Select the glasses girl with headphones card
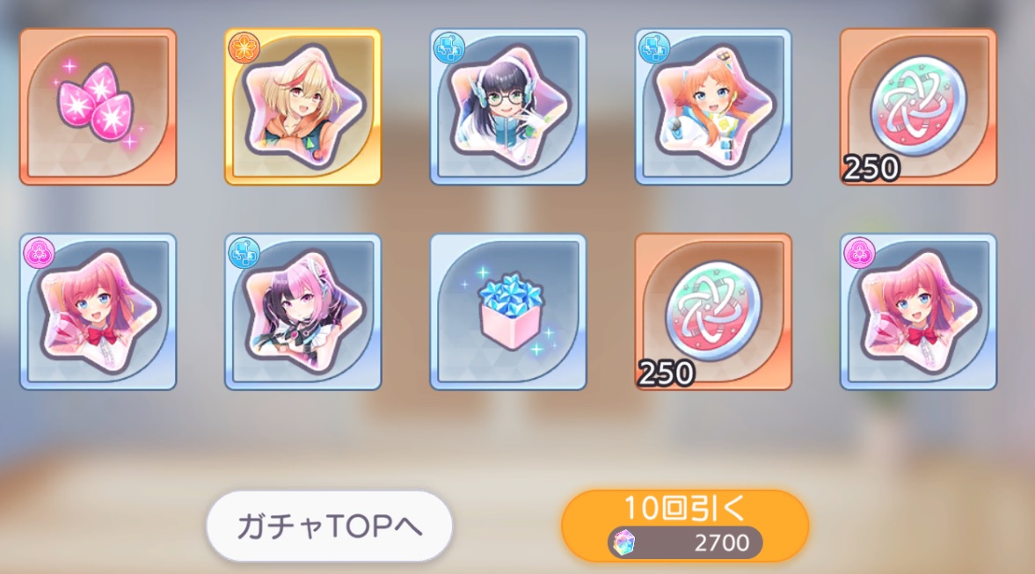Viewport: 1035px width, 574px height. coord(508,107)
